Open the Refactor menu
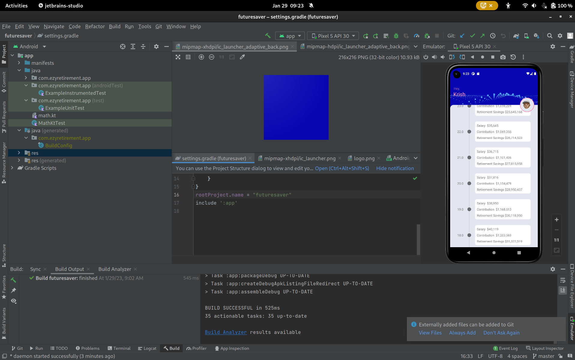The width and height of the screenshot is (575, 360). tap(95, 26)
